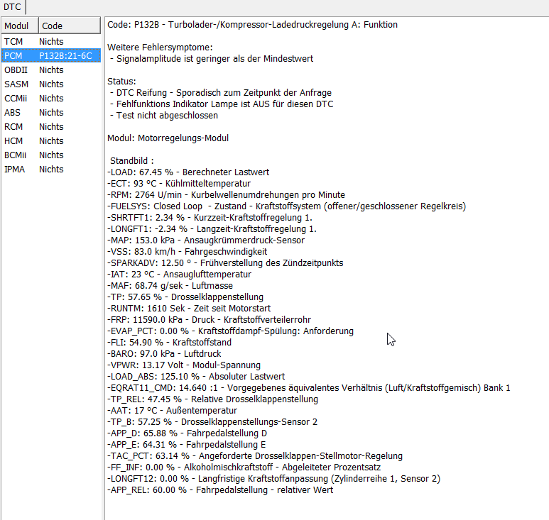Choose the SASM module in the list
Screen dimensions: 549x520
(x=16, y=84)
